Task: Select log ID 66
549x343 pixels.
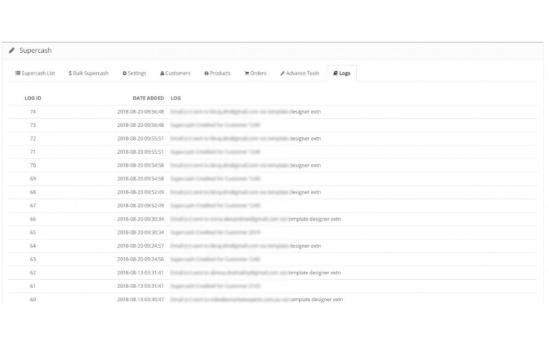Action: point(33,219)
